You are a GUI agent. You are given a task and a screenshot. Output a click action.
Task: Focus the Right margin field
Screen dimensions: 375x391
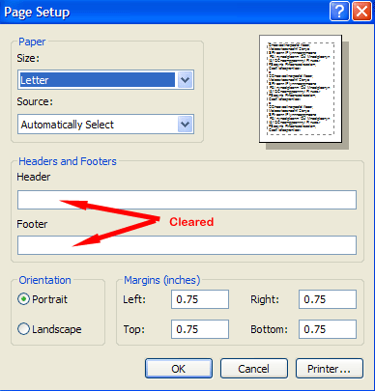[328, 299]
